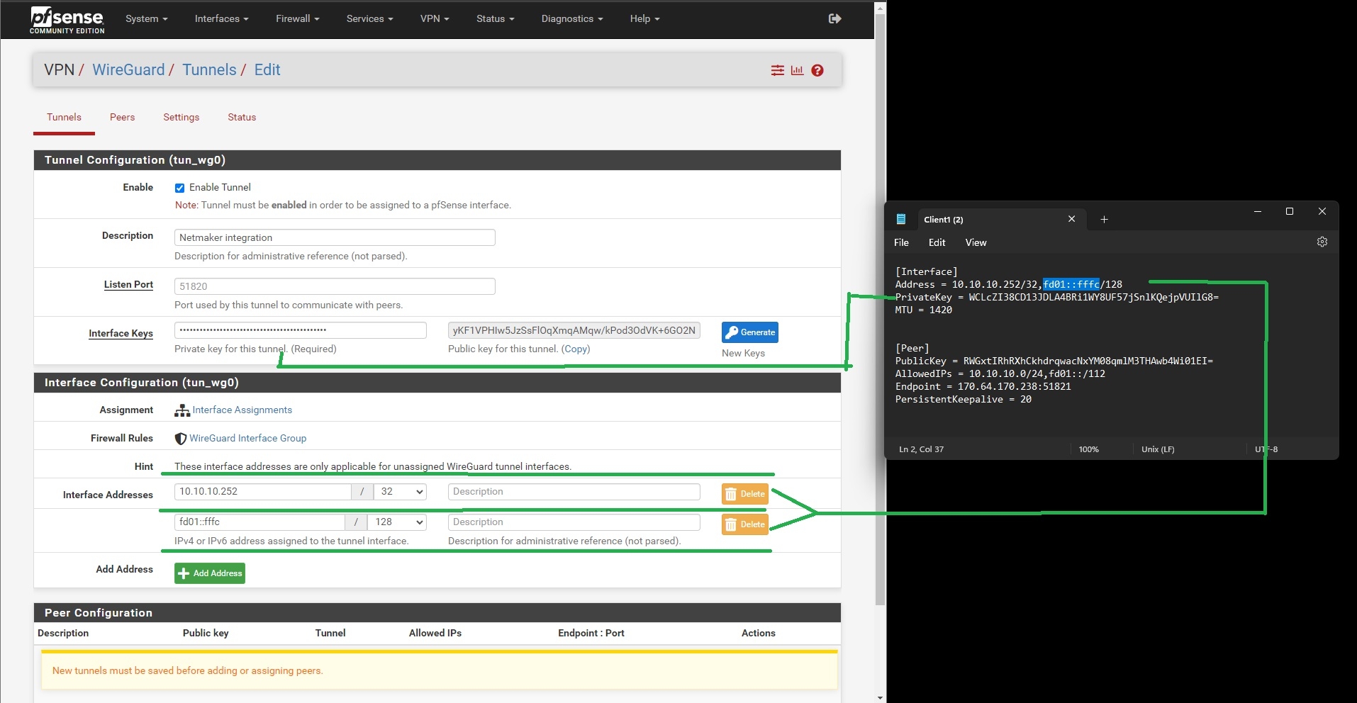Expand the Firewall menu

(x=297, y=18)
